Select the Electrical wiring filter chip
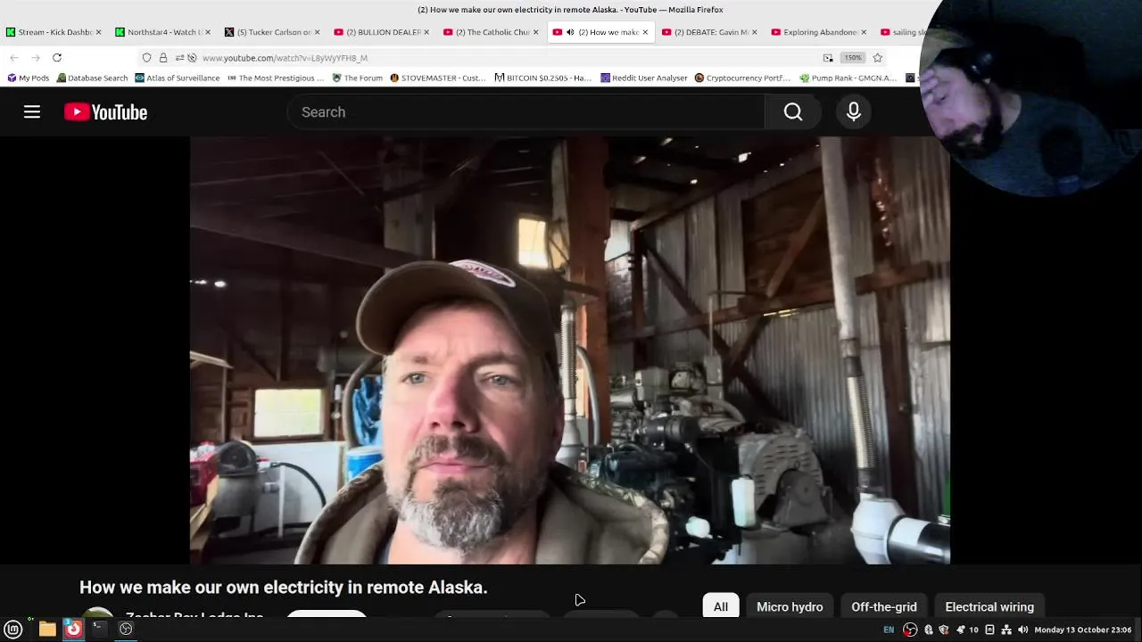 (x=989, y=606)
